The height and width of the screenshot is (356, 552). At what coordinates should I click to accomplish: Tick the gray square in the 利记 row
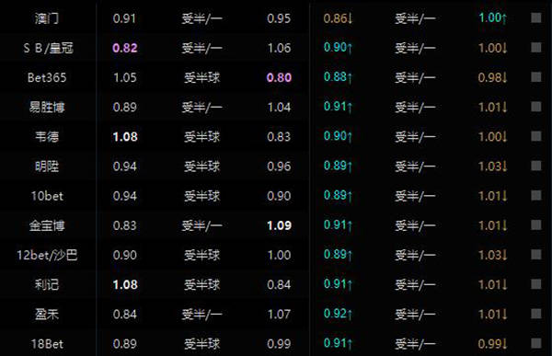[535, 284]
